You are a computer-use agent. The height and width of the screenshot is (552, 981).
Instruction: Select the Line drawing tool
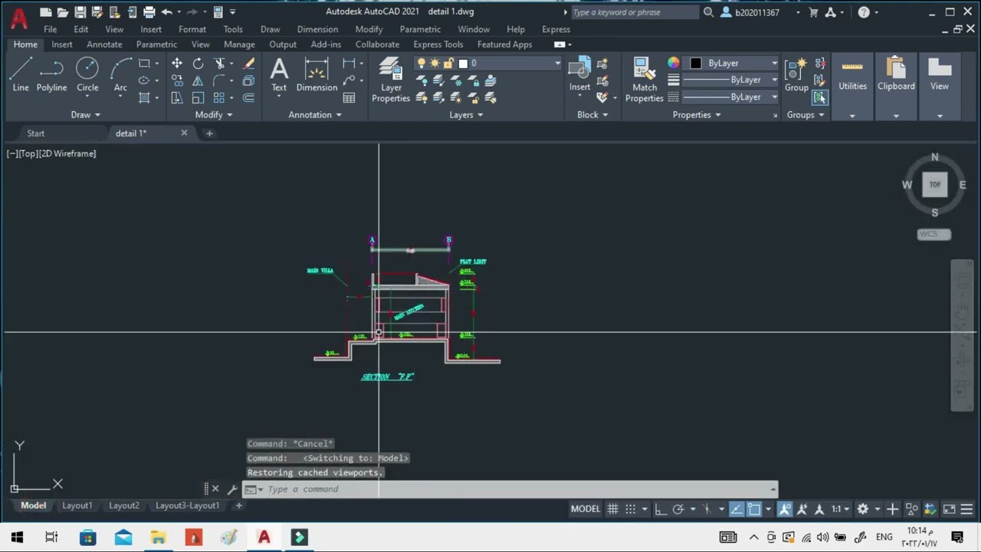click(21, 75)
